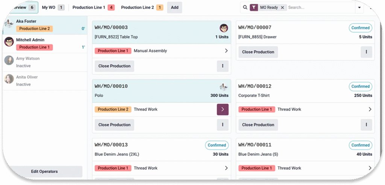Viewport: 385px width, 185px height.
Task: Expand Blue Denim Jeans (2XL) Thread Work chevron
Action: 226,168
